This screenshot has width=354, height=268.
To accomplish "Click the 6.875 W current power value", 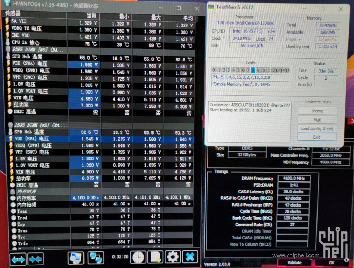I will pos(90,178).
